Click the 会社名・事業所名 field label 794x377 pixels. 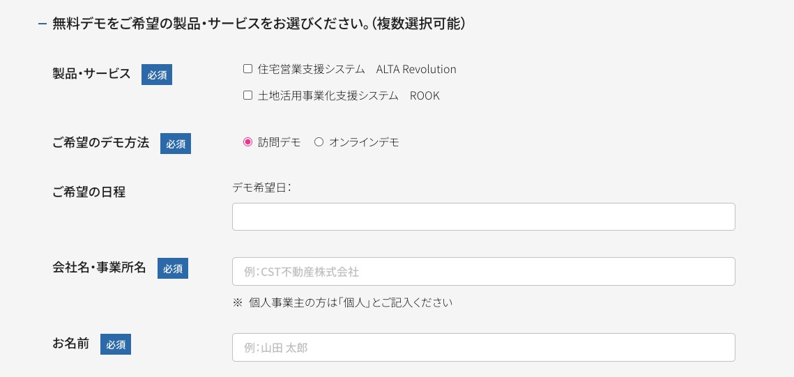[99, 268]
